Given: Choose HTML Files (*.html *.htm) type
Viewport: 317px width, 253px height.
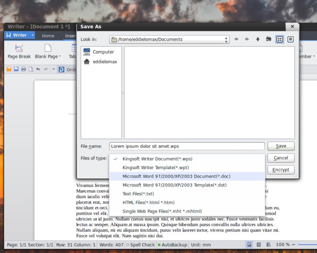Looking at the screenshot, I should (187, 202).
